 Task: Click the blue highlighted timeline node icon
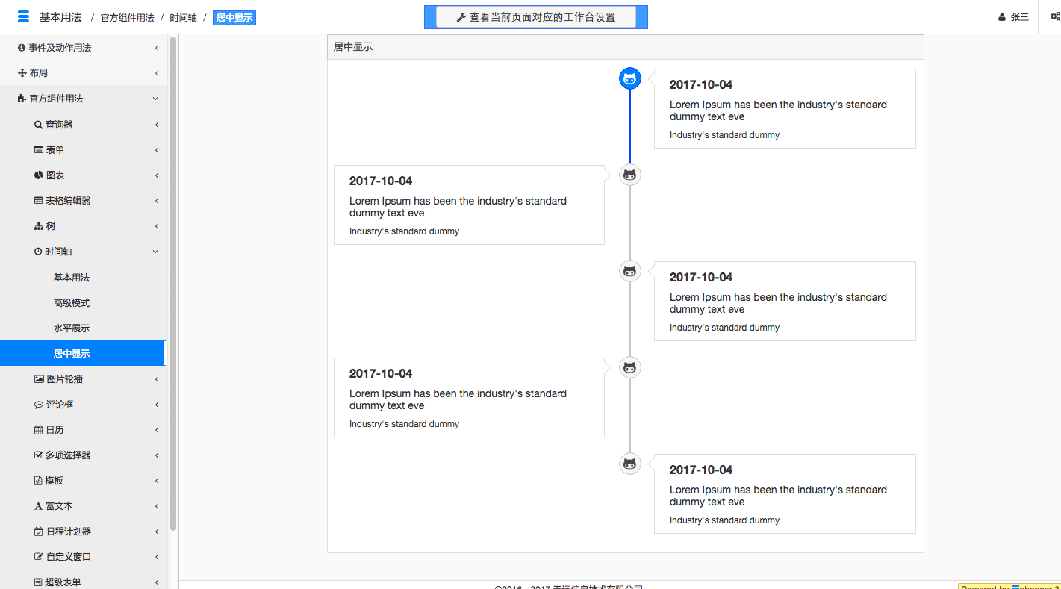pyautogui.click(x=630, y=78)
